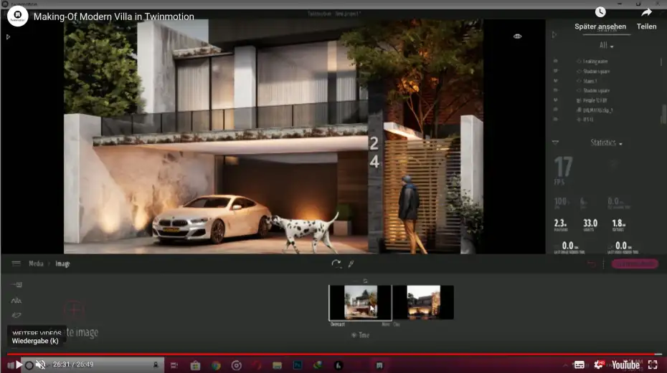This screenshot has height=373, width=667.
Task: Click the statistics value '33.0'
Action: 590,223
